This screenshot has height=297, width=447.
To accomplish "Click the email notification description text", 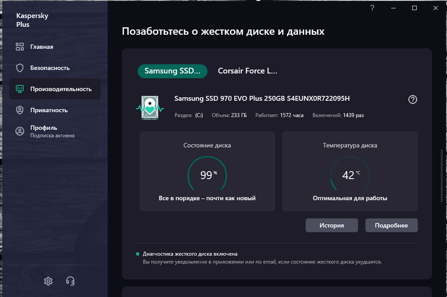I will click(x=262, y=262).
